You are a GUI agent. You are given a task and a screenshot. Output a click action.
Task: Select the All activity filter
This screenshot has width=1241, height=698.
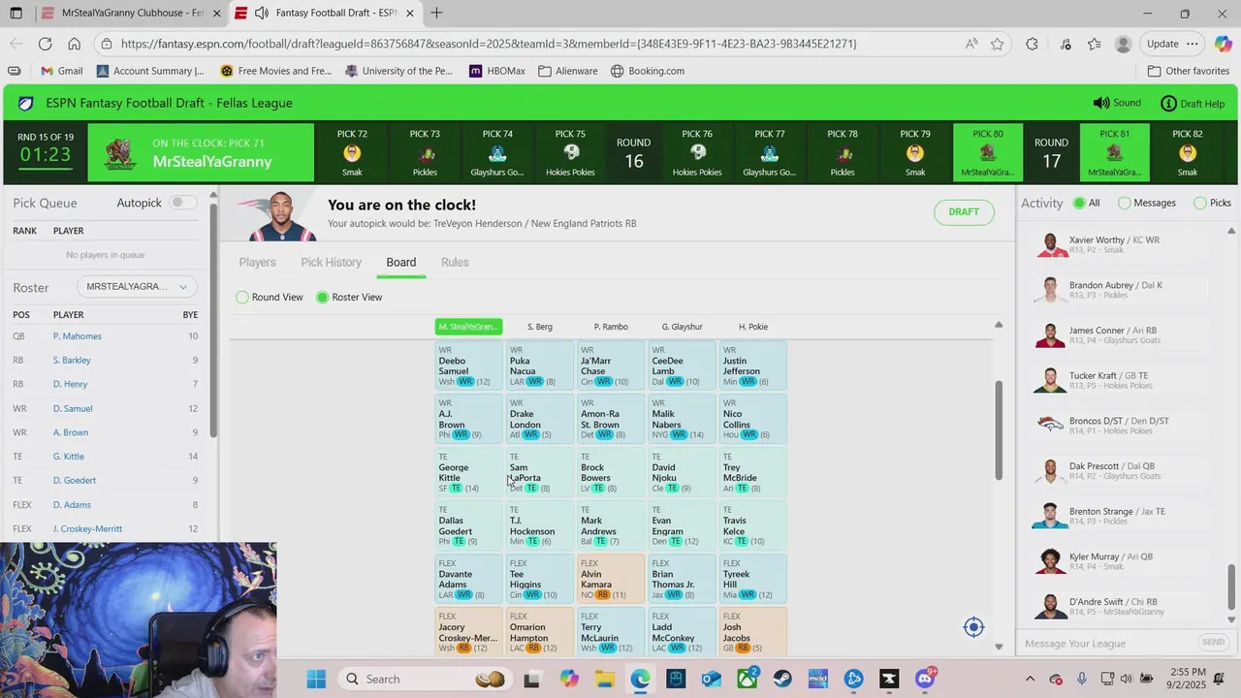1079,203
